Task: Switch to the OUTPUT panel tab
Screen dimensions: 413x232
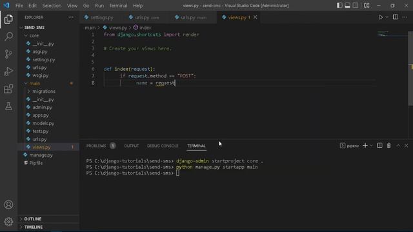Action: coord(131,146)
